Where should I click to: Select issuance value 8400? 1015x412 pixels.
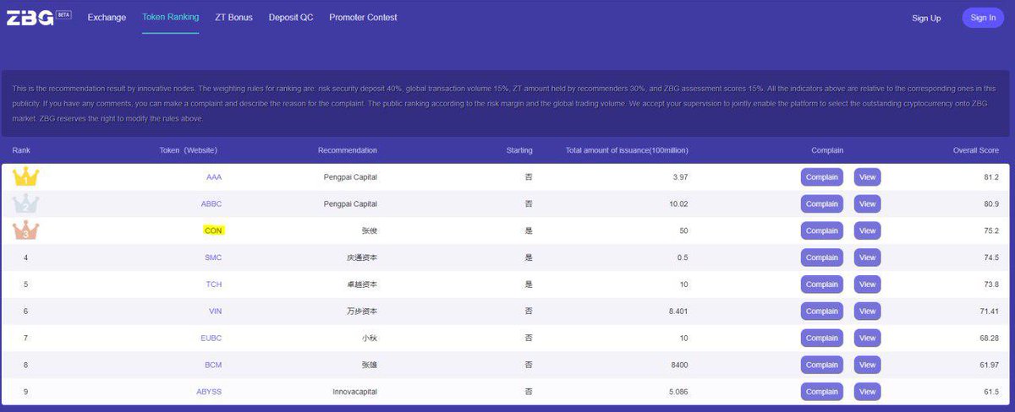tap(679, 365)
